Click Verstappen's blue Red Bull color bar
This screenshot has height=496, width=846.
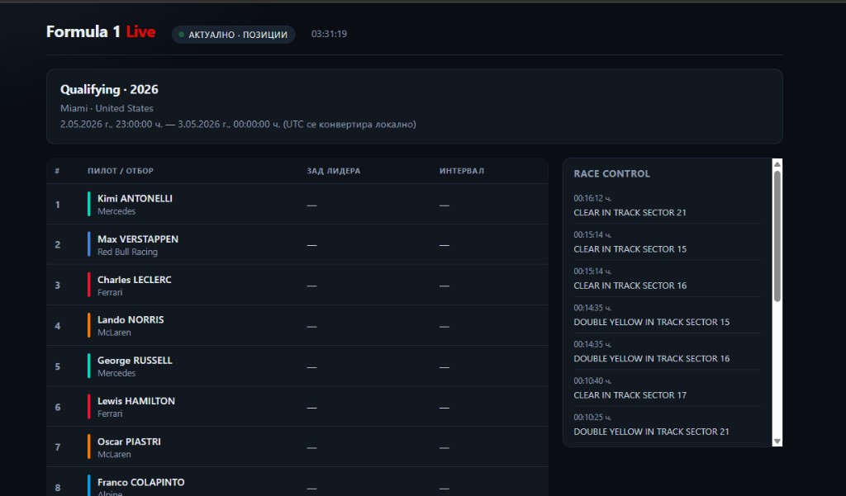click(x=89, y=245)
